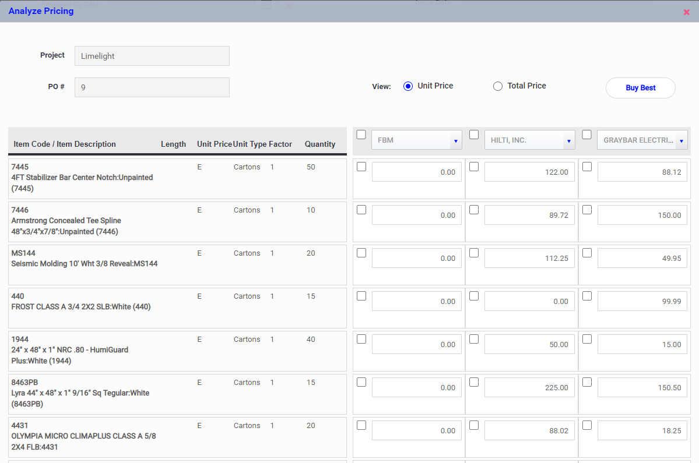
Task: Click the HILTI price field showing 50.00
Action: pyautogui.click(x=529, y=345)
